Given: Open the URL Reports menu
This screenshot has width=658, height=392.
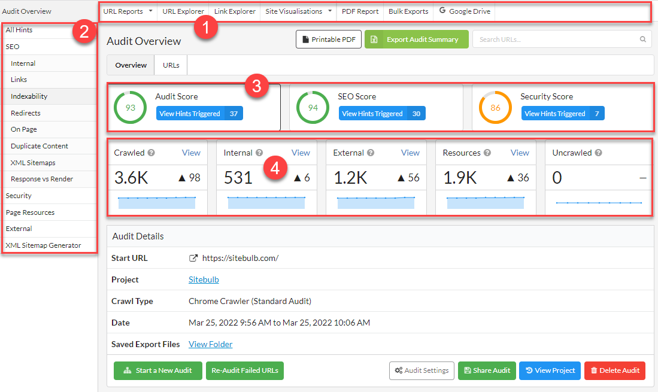Looking at the screenshot, I should click(x=128, y=11).
